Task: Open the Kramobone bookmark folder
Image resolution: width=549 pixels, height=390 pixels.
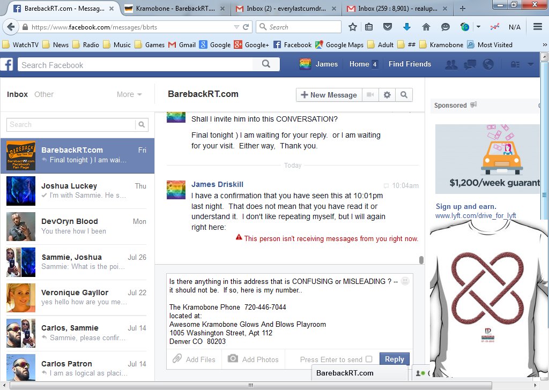Action: (441, 45)
